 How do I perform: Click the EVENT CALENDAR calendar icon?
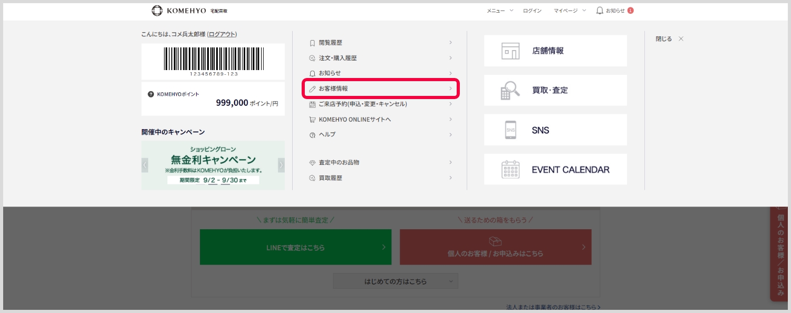510,170
